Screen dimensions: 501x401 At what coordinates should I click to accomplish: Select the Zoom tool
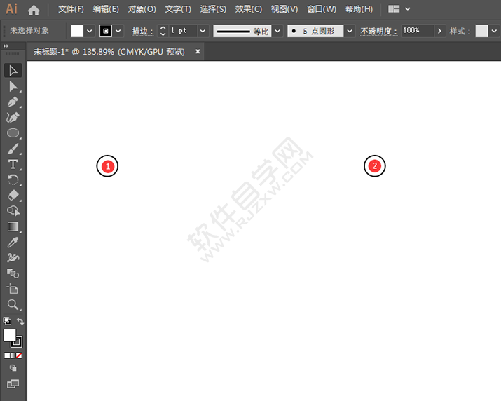(13, 305)
